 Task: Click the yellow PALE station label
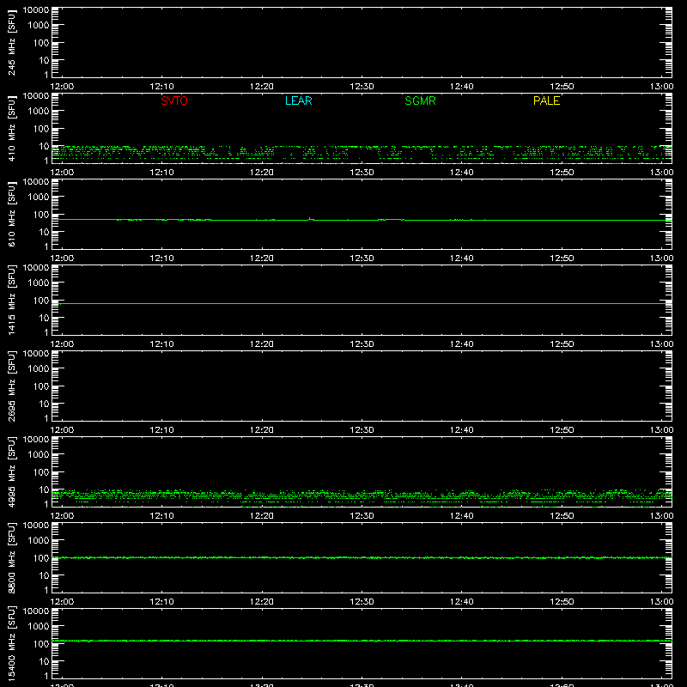coord(546,100)
